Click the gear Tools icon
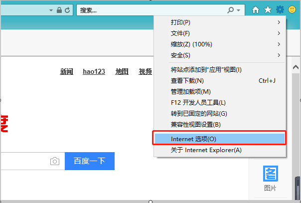This screenshot has width=301, height=203. (x=280, y=9)
